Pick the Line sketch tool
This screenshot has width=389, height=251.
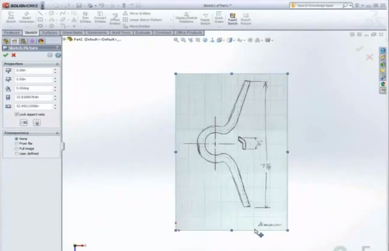click(40, 13)
